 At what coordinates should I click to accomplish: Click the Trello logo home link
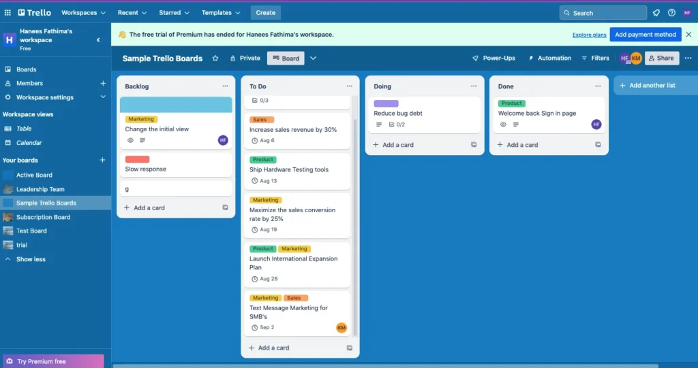point(34,12)
